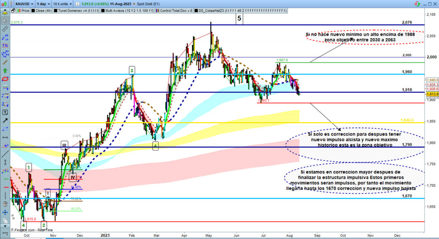Pick the red ellipse drawing tool
Image resolution: width=439 pixels, height=239 pixels.
[5, 79]
